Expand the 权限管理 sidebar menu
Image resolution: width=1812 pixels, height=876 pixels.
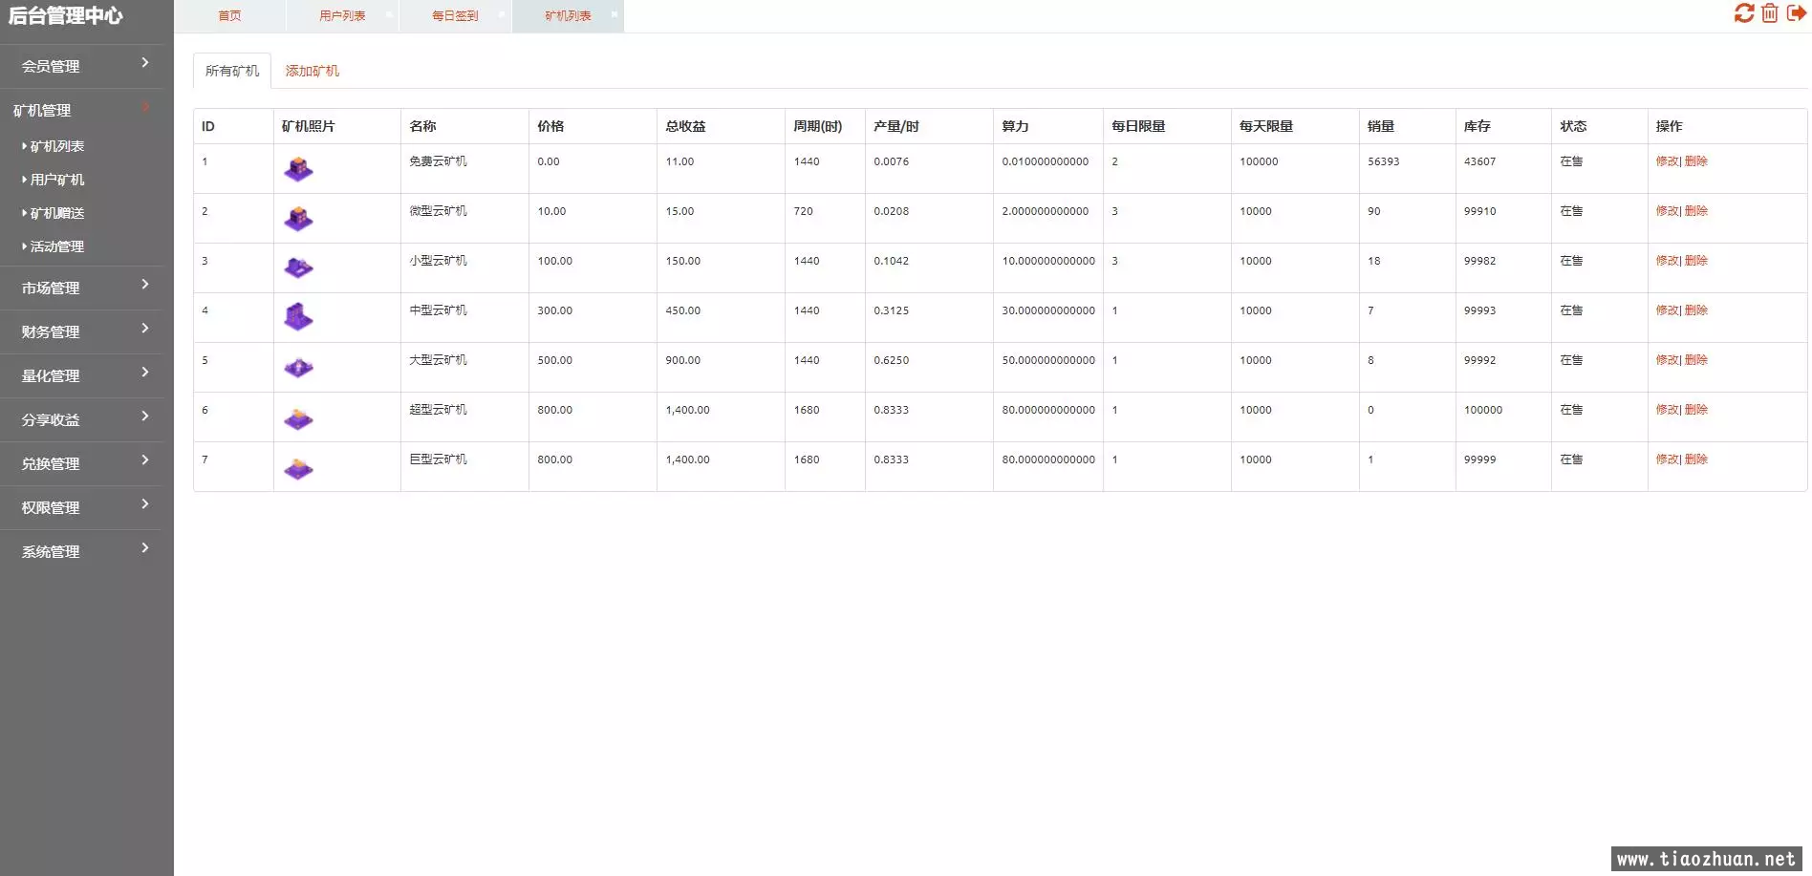point(82,507)
